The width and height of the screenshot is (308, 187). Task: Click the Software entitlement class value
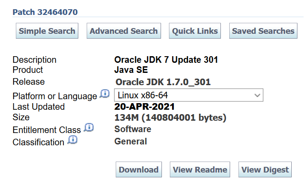click(133, 129)
